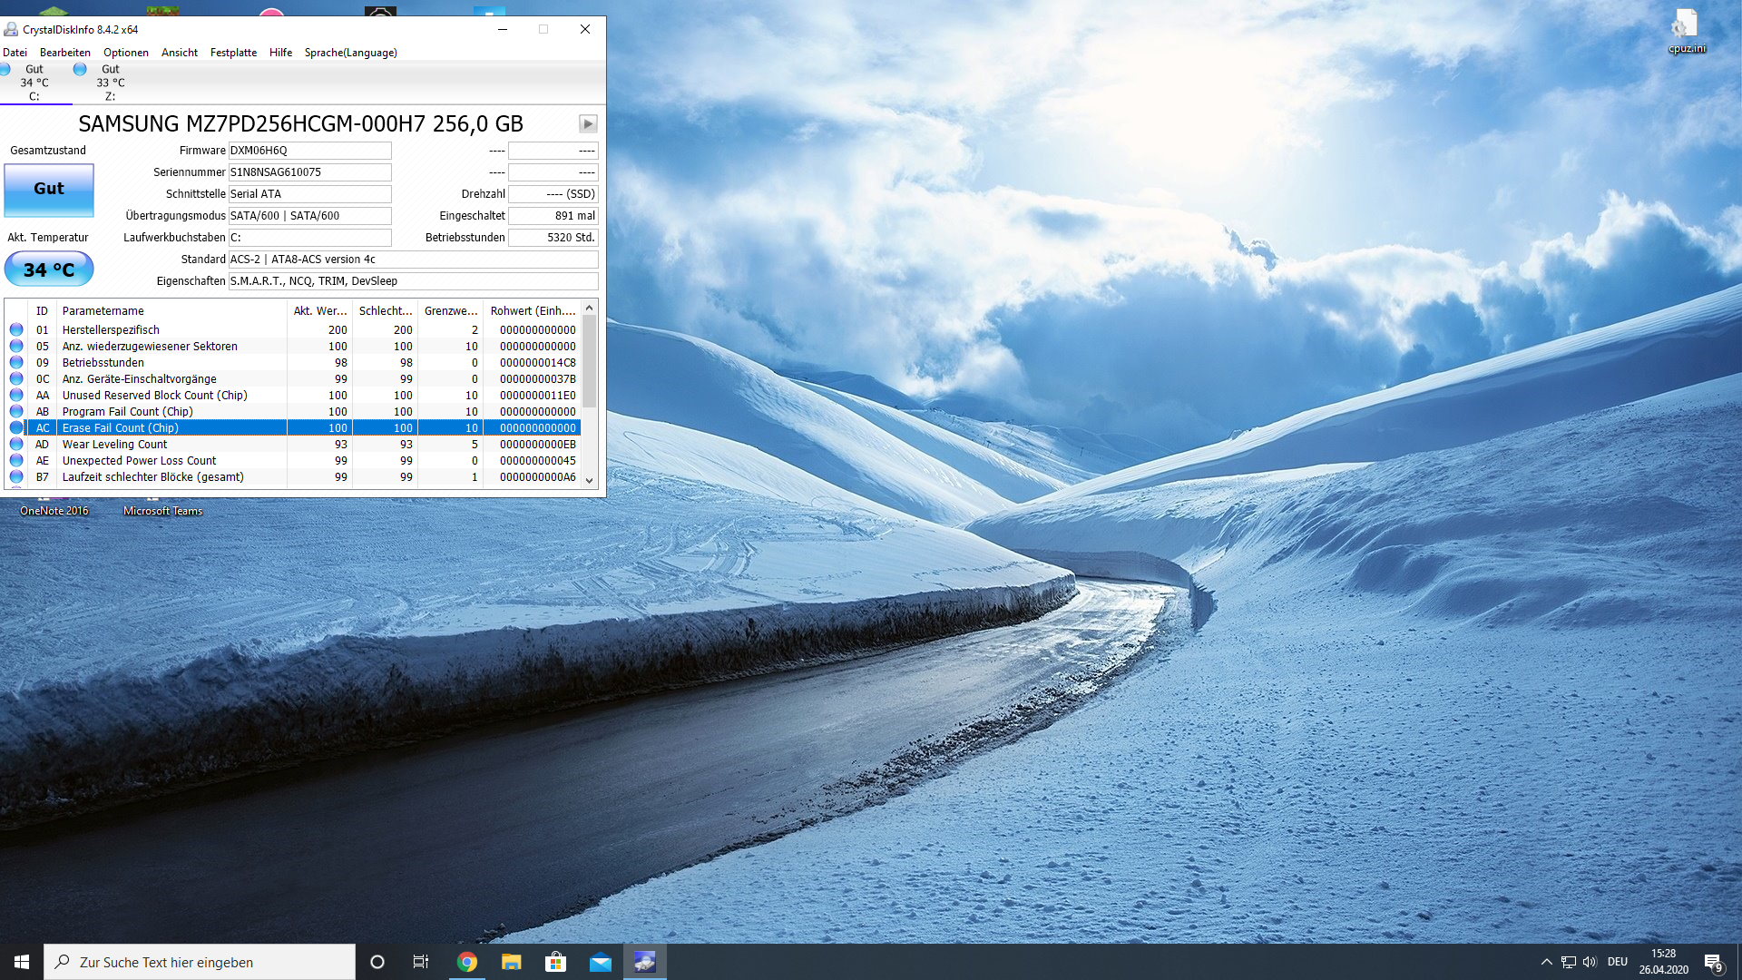Click the next disk arrow button

588,123
